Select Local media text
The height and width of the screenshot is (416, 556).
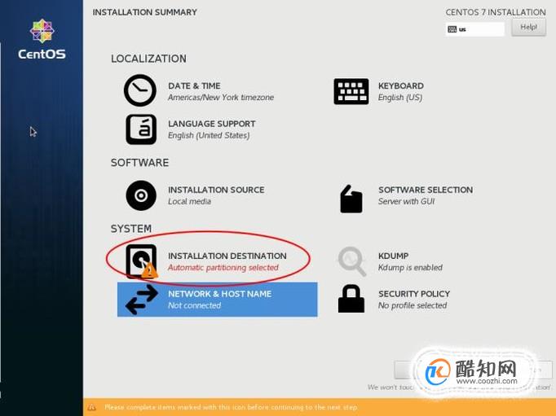click(x=189, y=201)
